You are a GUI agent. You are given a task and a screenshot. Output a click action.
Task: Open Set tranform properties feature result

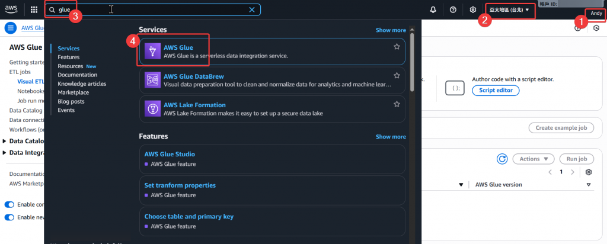point(180,185)
